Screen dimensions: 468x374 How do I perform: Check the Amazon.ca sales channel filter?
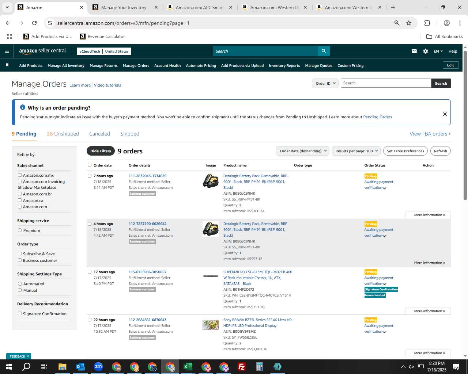click(20, 200)
